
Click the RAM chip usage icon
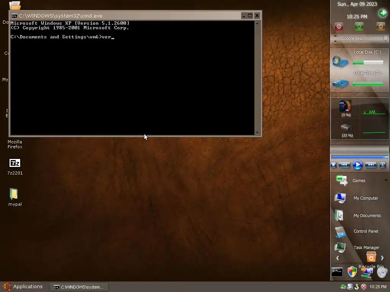346,127
